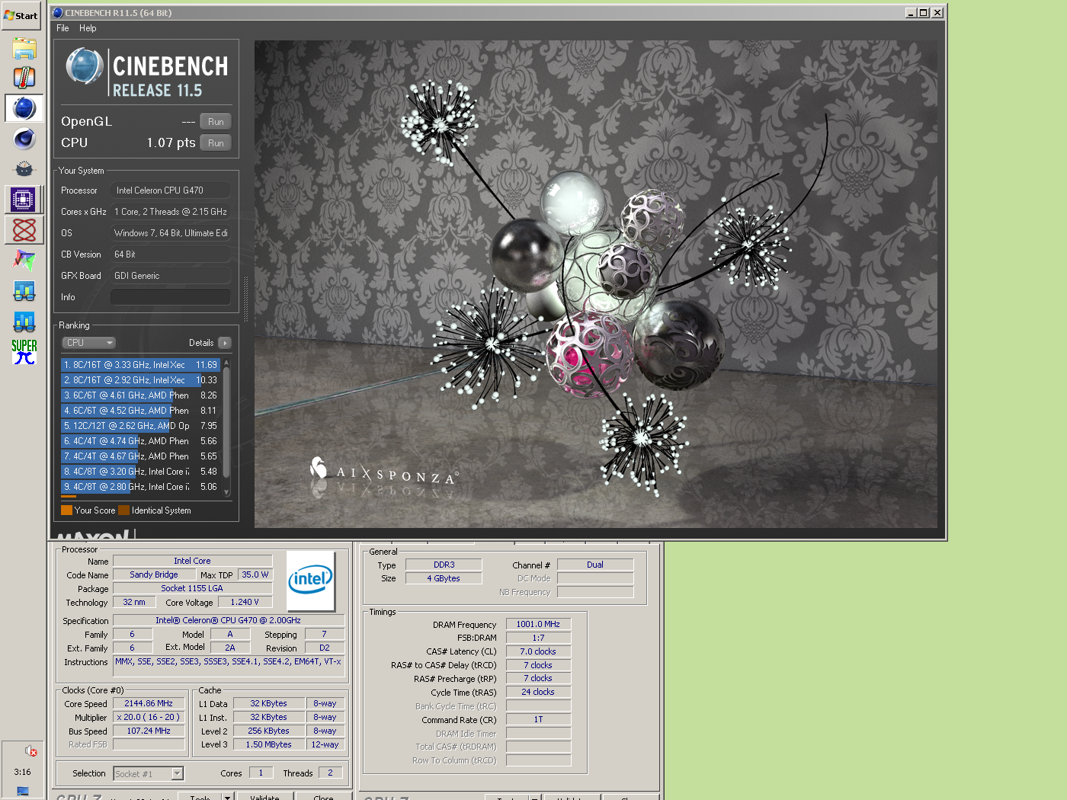Screen dimensions: 1067x800
Task: Click the panel splitter handle beside the render
Action: pos(245,299)
